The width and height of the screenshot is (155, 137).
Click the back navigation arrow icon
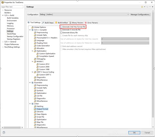142,7
